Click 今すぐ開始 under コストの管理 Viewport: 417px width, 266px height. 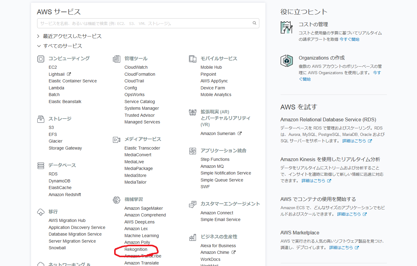pyautogui.click(x=349, y=39)
